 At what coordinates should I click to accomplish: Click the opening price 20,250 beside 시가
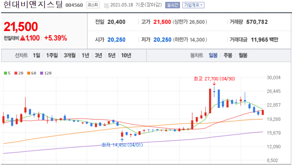(117, 40)
